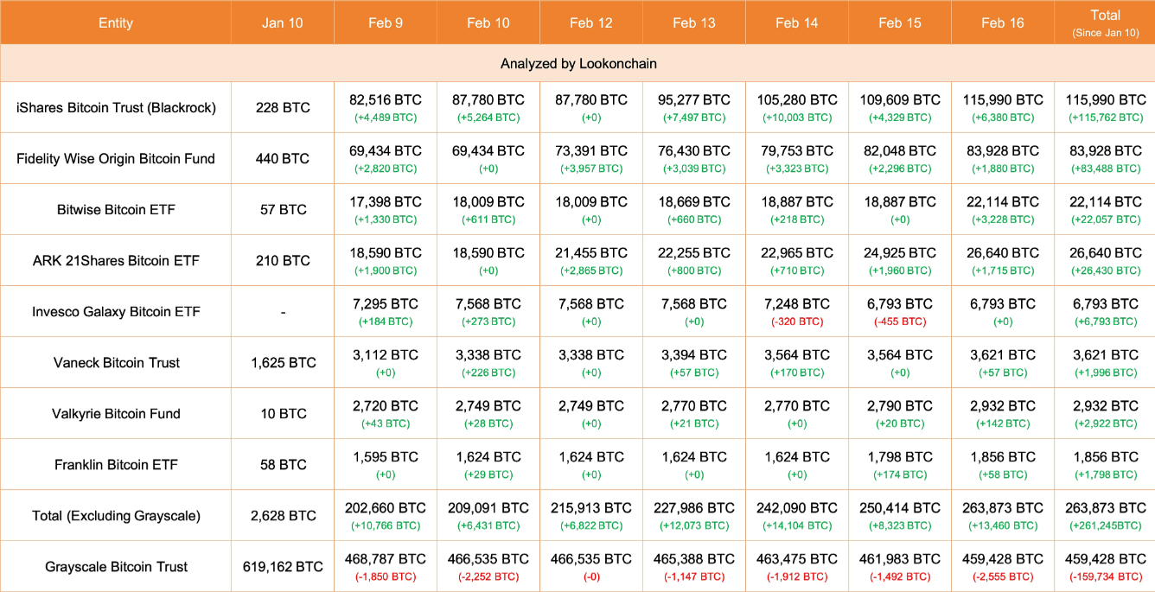Select the Valkyrie Bitcoin Fund row label

116,414
